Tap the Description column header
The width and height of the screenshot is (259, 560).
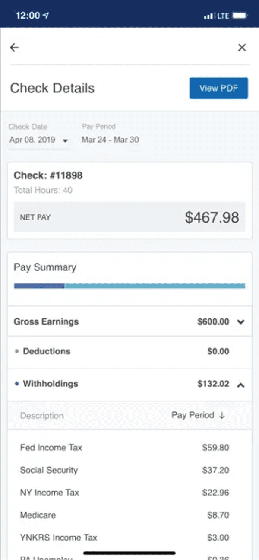(42, 416)
